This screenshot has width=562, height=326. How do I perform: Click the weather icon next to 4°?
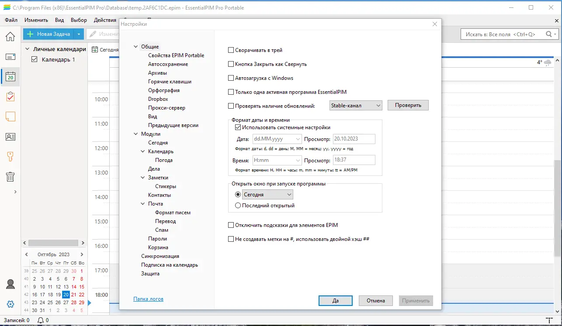pyautogui.click(x=548, y=63)
